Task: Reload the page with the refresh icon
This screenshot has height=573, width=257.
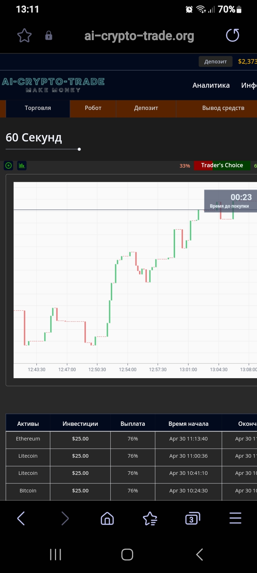Action: click(x=232, y=35)
